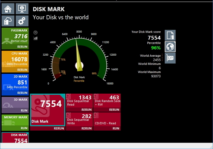Rerun the PassMark overall test
The image size is (213, 149).
22,46
